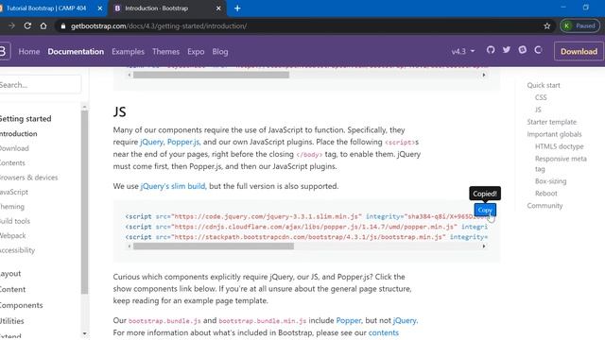Open Popper link near bundle text
This screenshot has width=605, height=340.
click(x=349, y=320)
